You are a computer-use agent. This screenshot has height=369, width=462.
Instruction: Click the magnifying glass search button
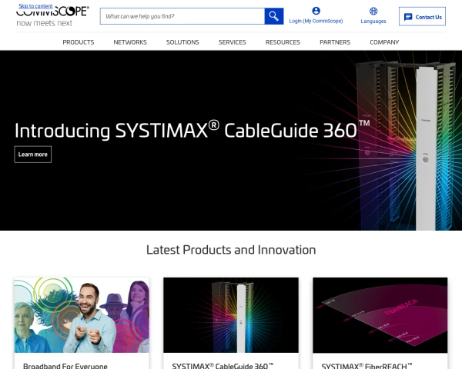[274, 16]
